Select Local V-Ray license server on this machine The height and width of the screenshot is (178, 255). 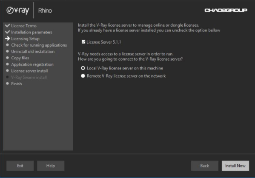click(83, 68)
